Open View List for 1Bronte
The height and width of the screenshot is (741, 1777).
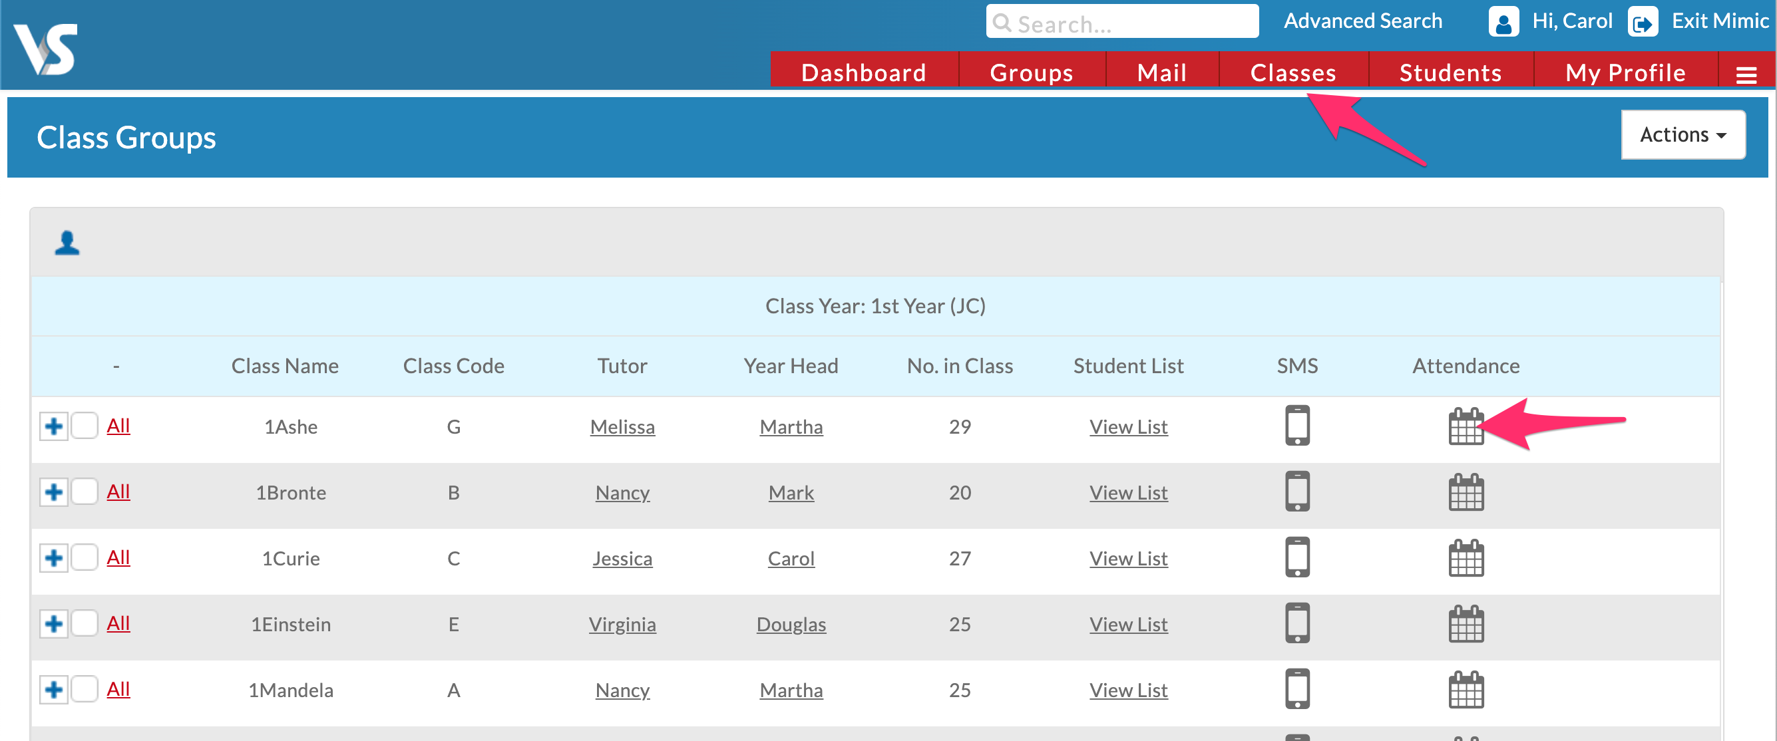(x=1128, y=493)
